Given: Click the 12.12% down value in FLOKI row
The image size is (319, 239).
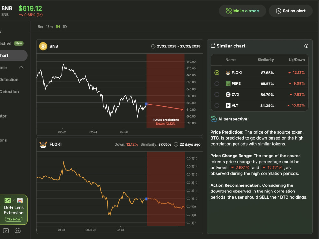Looking at the screenshot, I should tap(296, 73).
